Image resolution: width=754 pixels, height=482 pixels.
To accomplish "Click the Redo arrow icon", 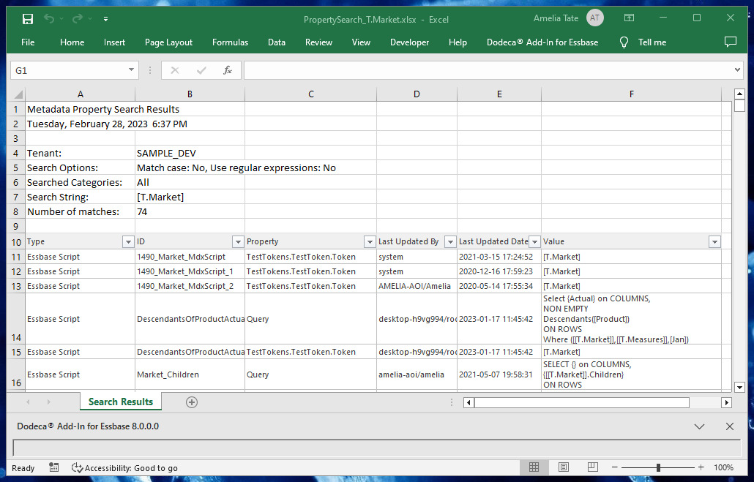I will pos(77,19).
